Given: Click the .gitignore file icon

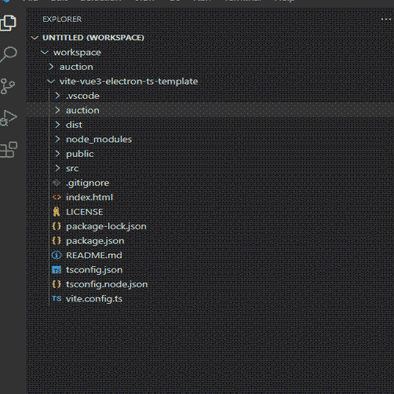Looking at the screenshot, I should (x=57, y=183).
